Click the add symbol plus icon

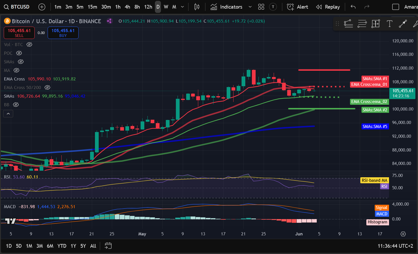pyautogui.click(x=42, y=7)
